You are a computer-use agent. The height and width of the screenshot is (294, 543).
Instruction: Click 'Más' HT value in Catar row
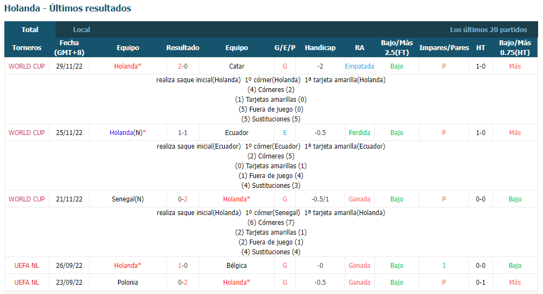point(515,66)
